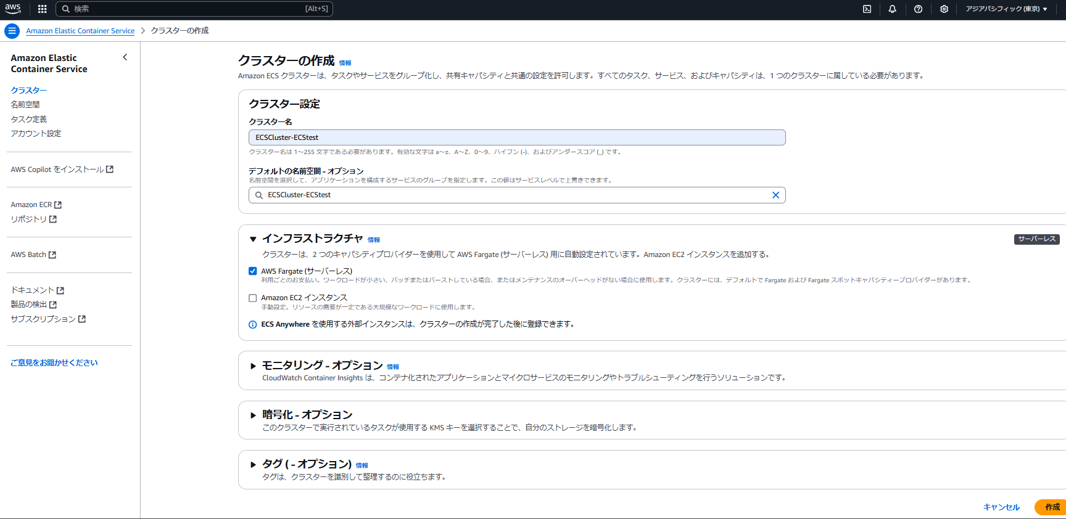This screenshot has height=519, width=1066.
Task: Collapse the インフラストラクチャ section
Action: click(253, 239)
